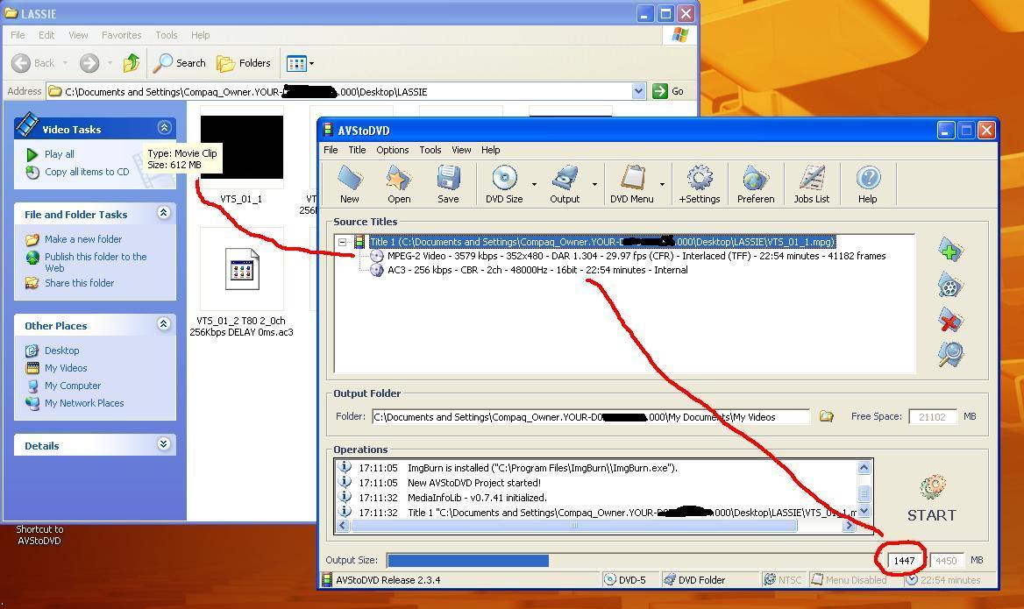
Task: Open the Favorites menu in LASSIE window
Action: click(x=122, y=34)
